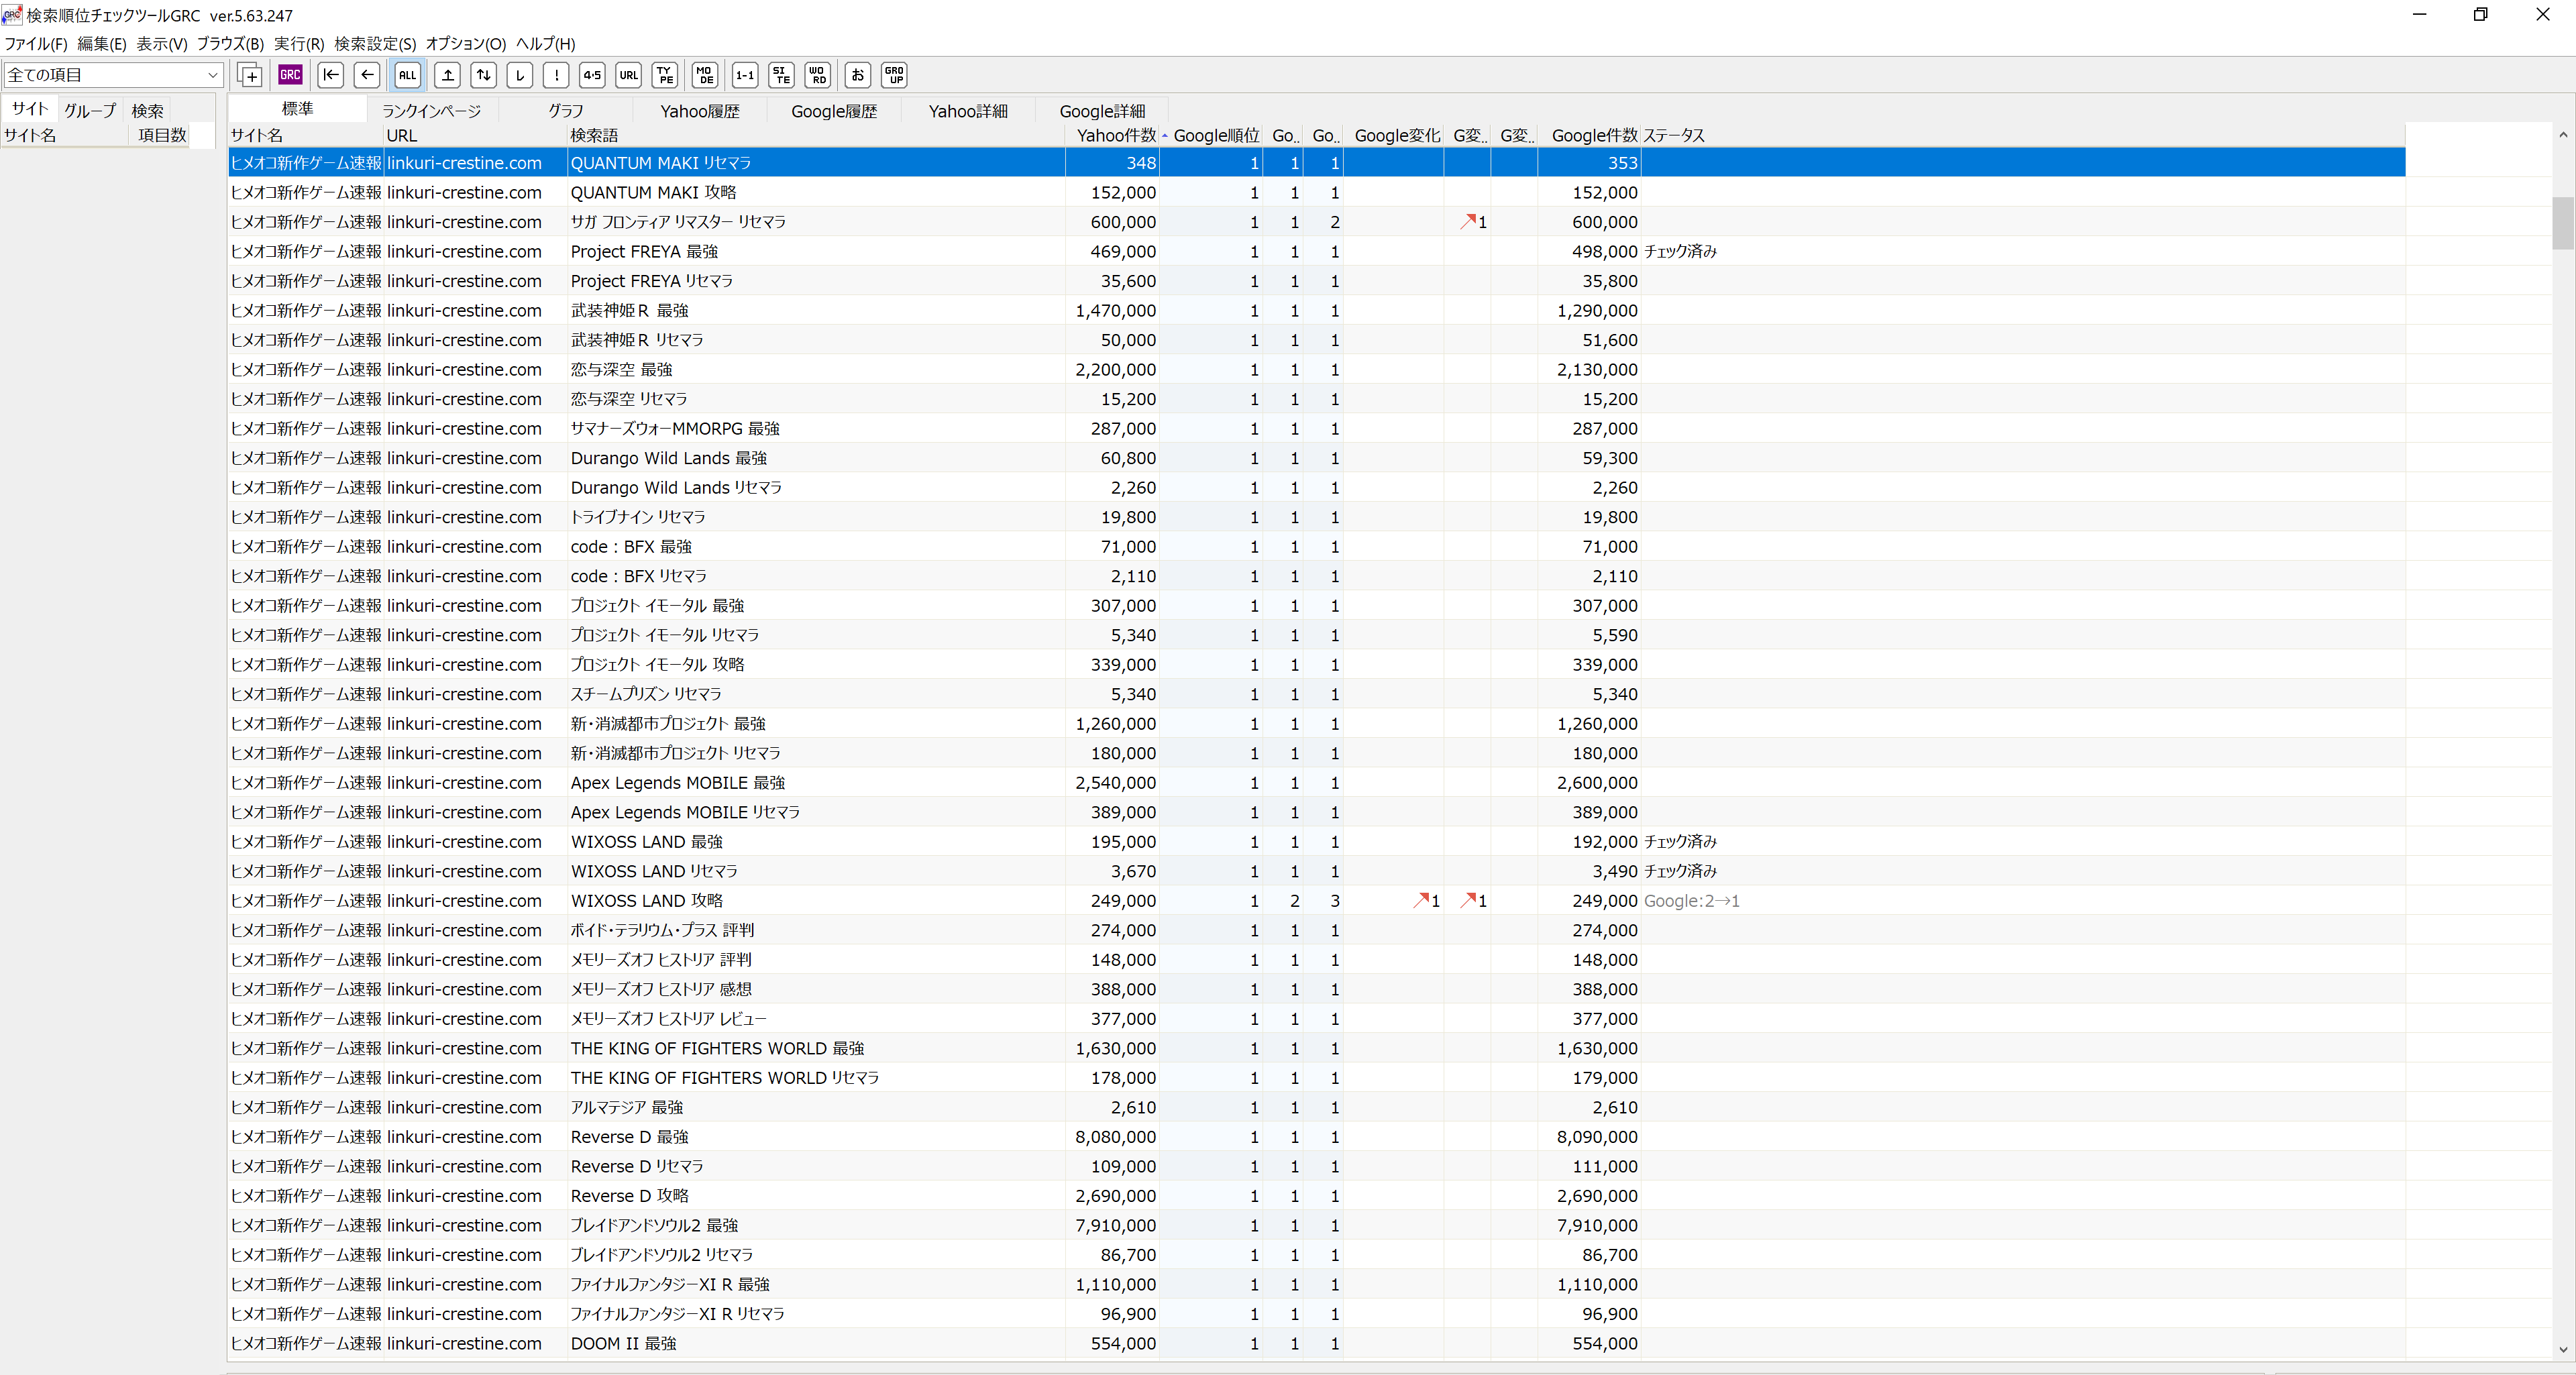Click the add new item icon
Image resolution: width=2576 pixels, height=1375 pixels.
250,75
